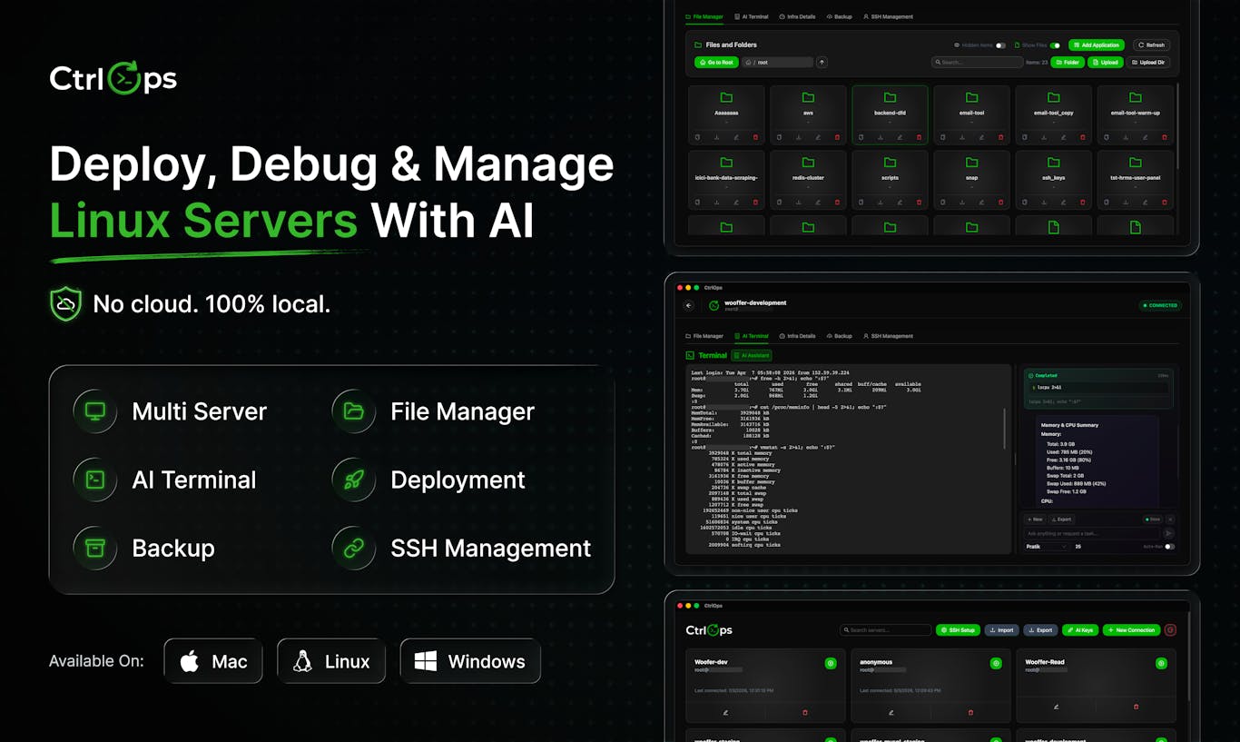The image size is (1240, 742).
Task: Click the AI Terminal feature icon
Action: [95, 480]
